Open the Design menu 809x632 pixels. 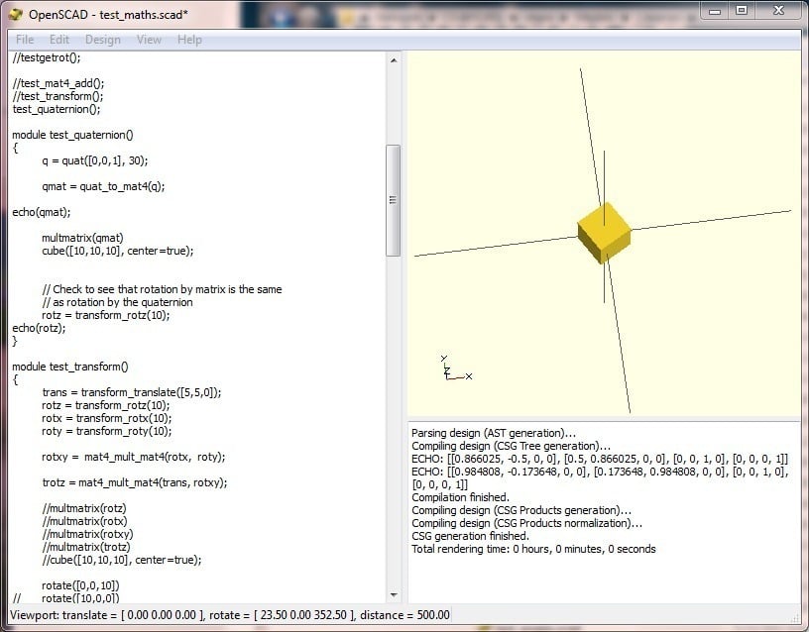coord(102,40)
